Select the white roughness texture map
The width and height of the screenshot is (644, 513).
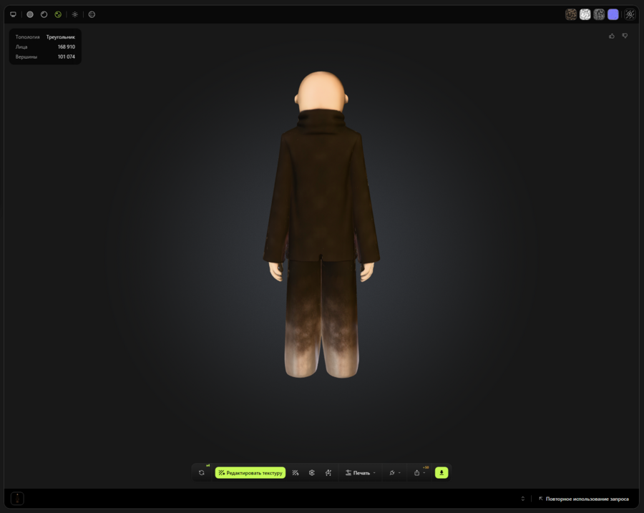[x=585, y=14]
